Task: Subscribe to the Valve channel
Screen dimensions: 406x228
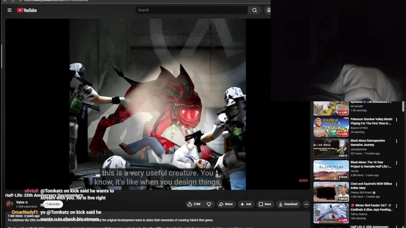Action: (53, 204)
